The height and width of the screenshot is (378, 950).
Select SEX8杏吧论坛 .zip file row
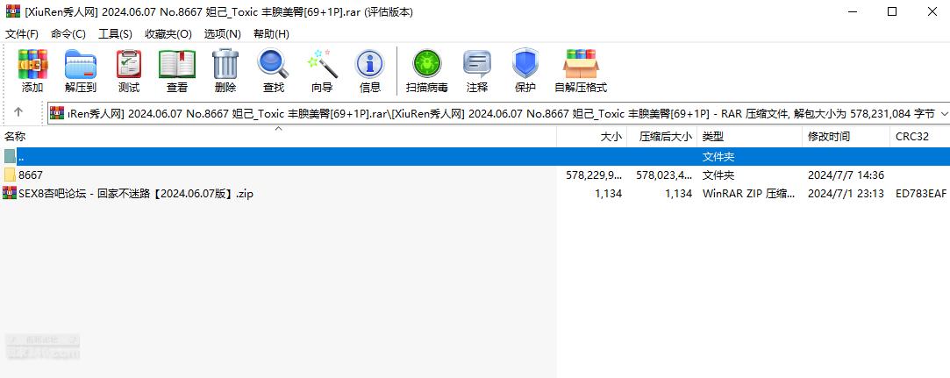475,193
